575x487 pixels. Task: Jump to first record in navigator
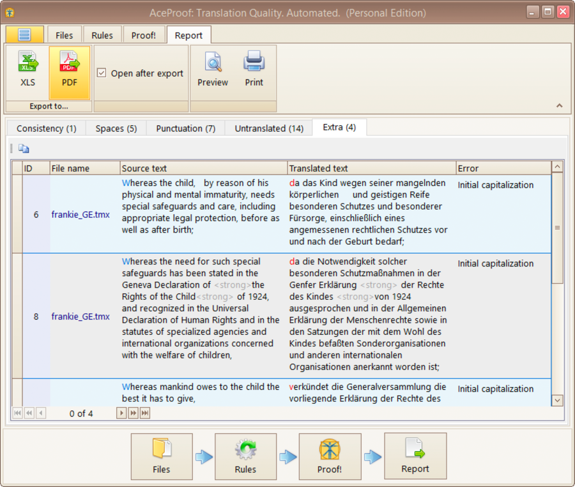(x=17, y=414)
